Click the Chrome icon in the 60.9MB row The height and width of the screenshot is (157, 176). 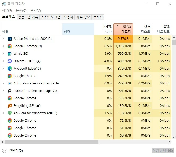pyautogui.click(x=10, y=135)
